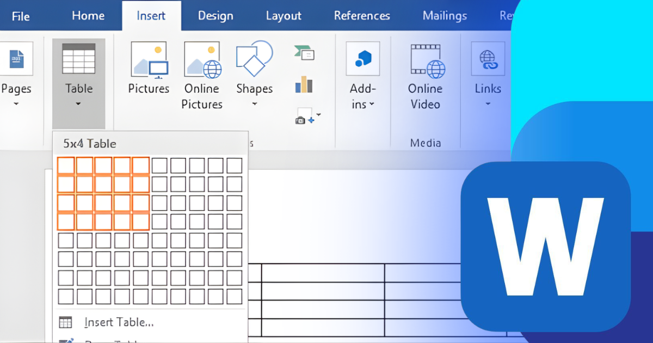
Task: Click the 5x4 Table header text
Action: pyautogui.click(x=90, y=144)
